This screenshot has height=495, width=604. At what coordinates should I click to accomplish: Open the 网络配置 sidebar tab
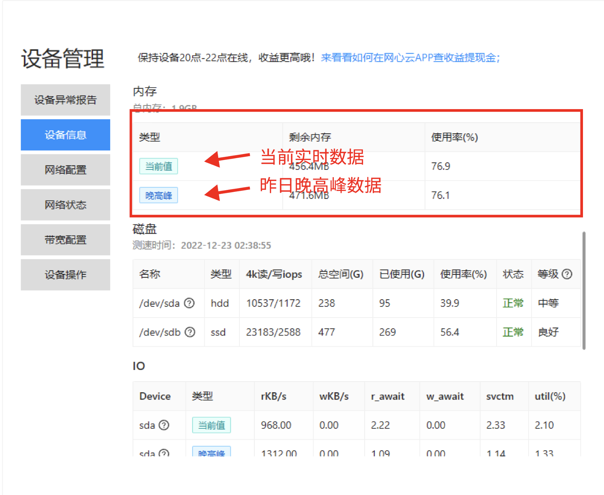click(65, 170)
